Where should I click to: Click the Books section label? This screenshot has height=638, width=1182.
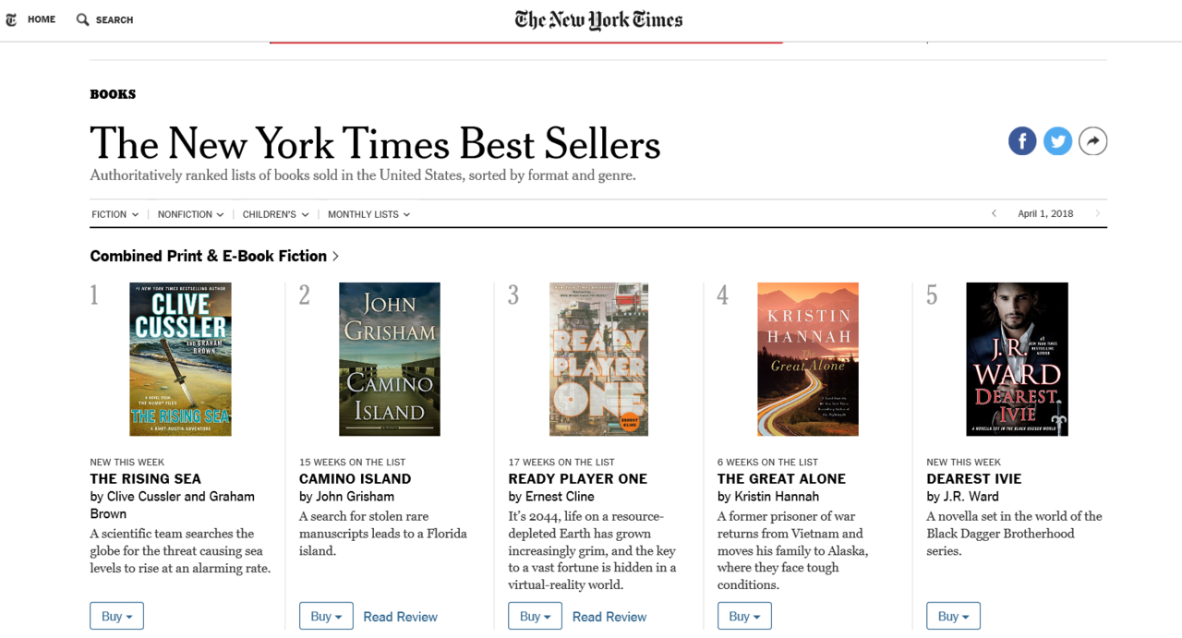click(113, 94)
